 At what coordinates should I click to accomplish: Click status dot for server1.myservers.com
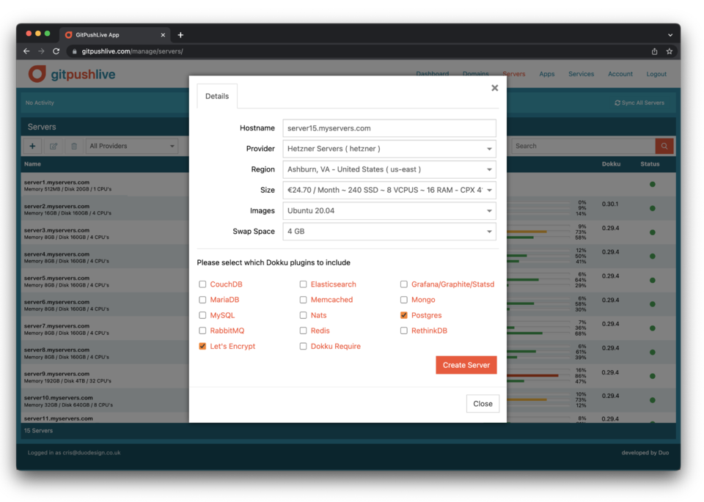(x=653, y=185)
